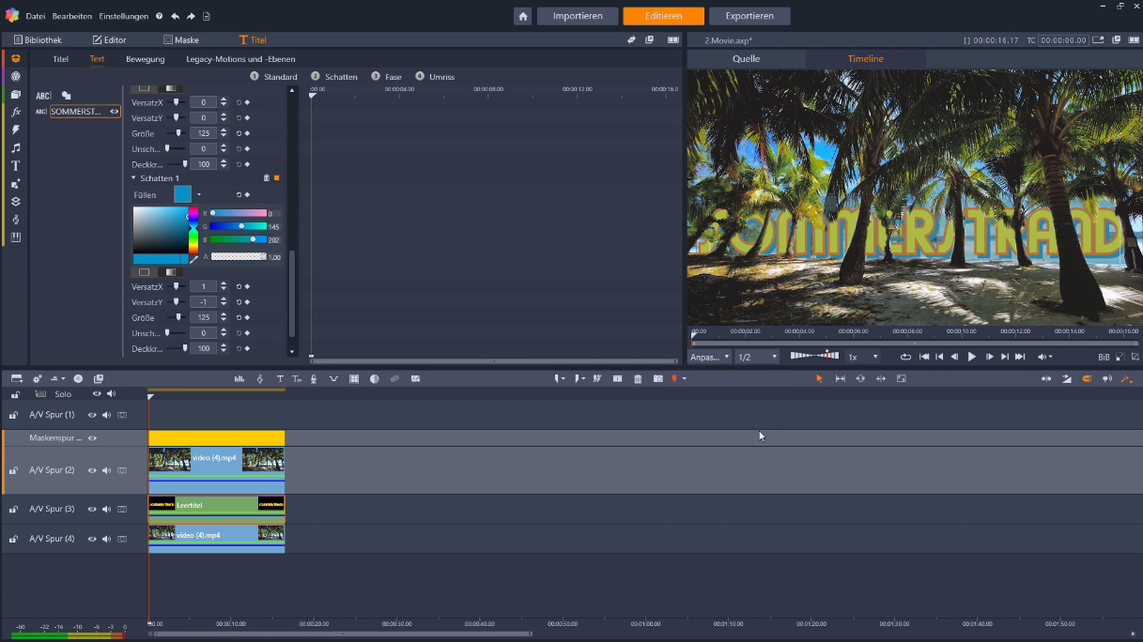Open the music note audio panel in the sidebar
The image size is (1143, 642).
click(15, 147)
